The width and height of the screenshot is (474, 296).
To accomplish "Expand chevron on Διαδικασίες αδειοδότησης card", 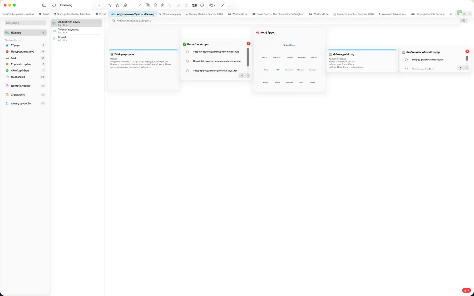I will pyautogui.click(x=467, y=68).
